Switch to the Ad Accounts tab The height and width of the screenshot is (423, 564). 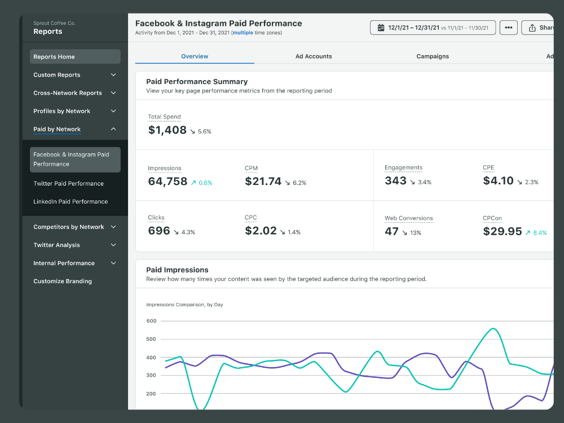coord(314,56)
